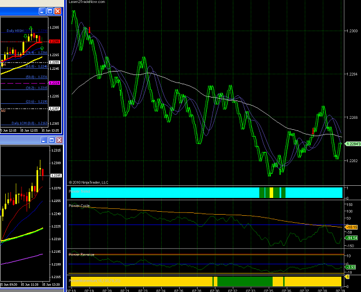Select the Power Cycle panel label

pyautogui.click(x=79, y=205)
